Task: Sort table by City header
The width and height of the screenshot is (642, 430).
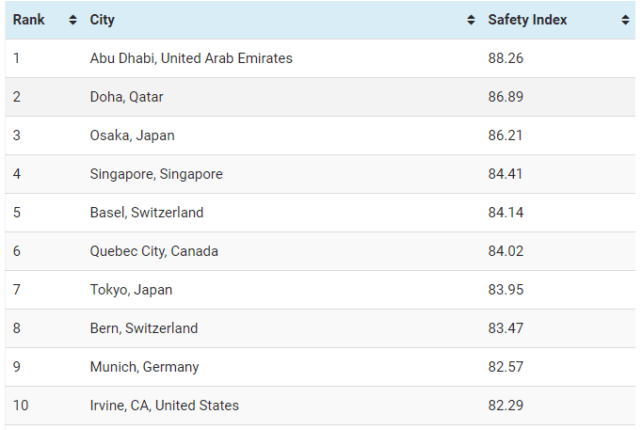Action: click(103, 20)
